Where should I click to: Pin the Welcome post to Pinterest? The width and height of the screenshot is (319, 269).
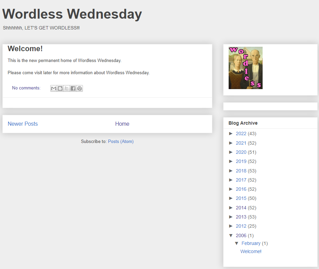79,88
